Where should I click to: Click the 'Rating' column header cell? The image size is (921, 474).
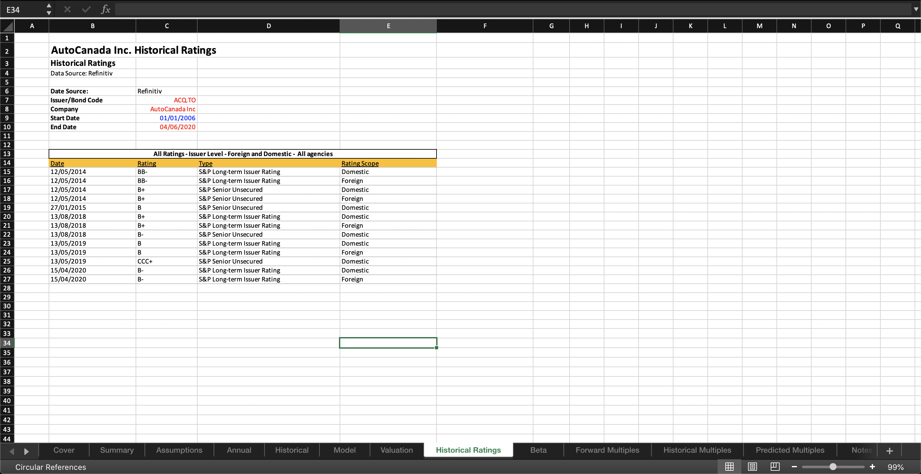pos(167,163)
